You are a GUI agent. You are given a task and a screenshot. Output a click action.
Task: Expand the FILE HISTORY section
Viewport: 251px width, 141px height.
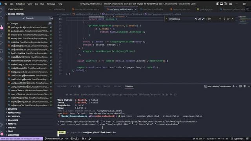coord(14,116)
